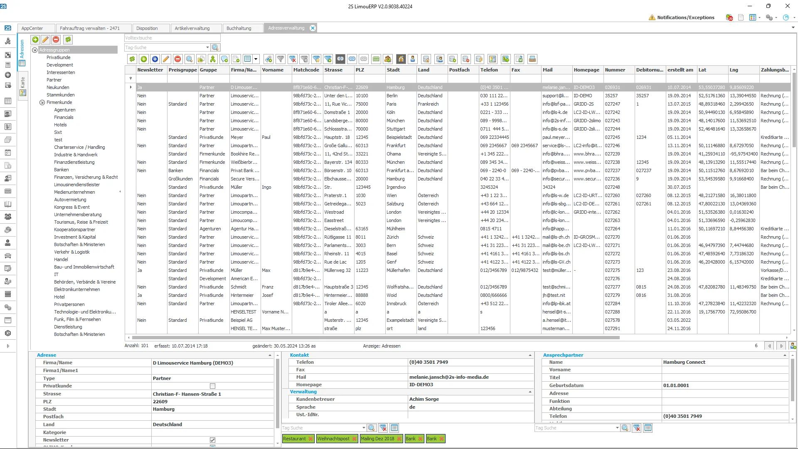This screenshot has width=798, height=449.
Task: Select Privatkunde in address group tree
Action: point(59,57)
